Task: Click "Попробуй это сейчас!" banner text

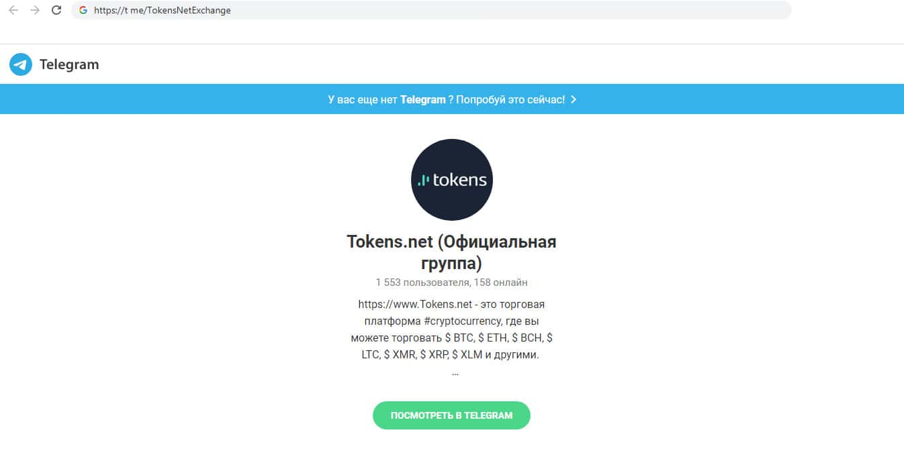Action: pyautogui.click(x=510, y=99)
